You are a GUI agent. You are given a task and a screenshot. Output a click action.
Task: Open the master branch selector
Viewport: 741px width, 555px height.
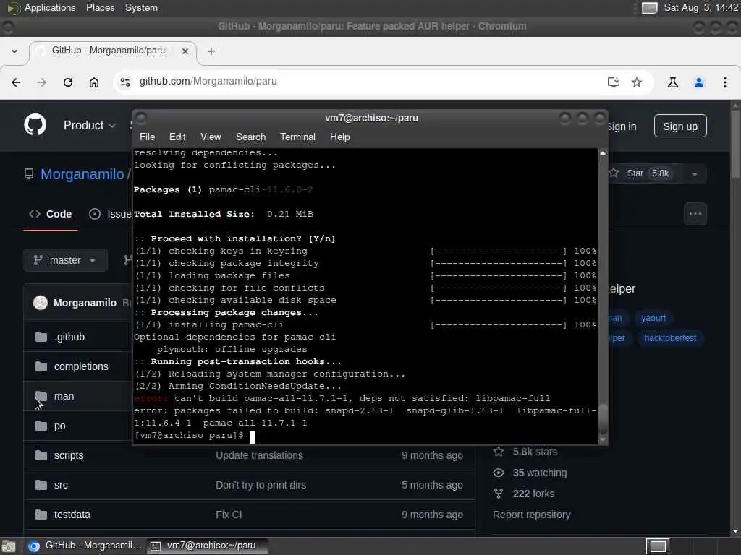[64, 260]
